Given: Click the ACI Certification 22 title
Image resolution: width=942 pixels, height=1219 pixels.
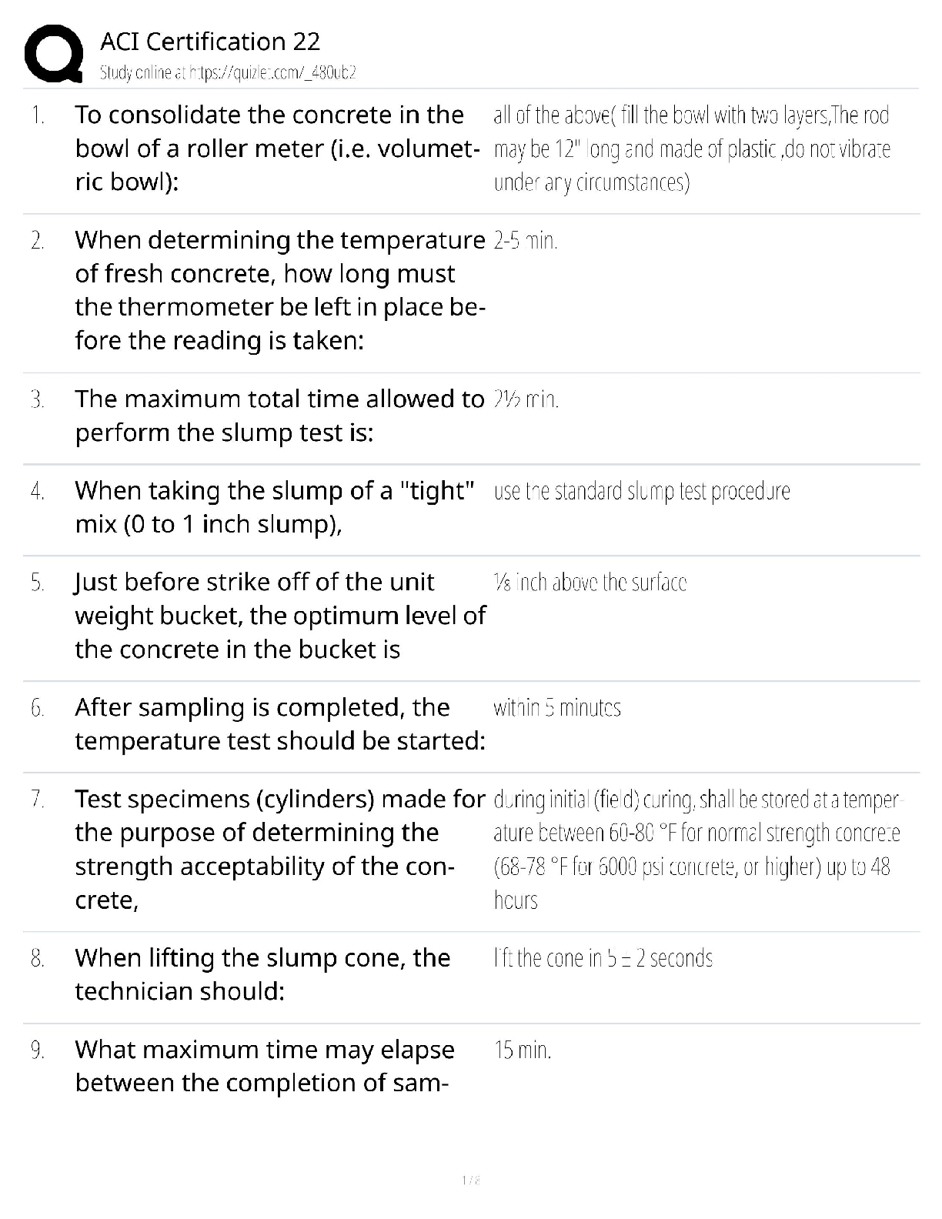Looking at the screenshot, I should tap(210, 42).
